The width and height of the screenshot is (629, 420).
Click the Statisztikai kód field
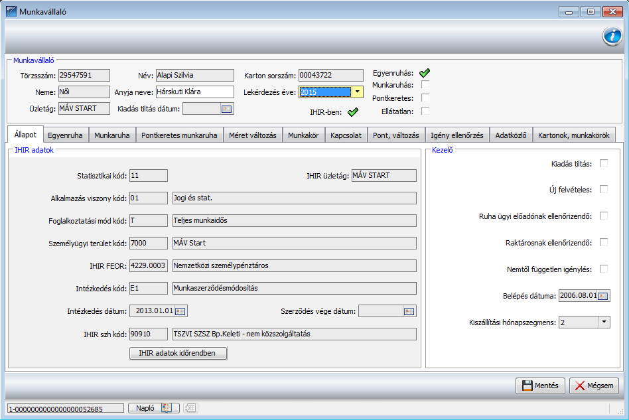tap(149, 176)
